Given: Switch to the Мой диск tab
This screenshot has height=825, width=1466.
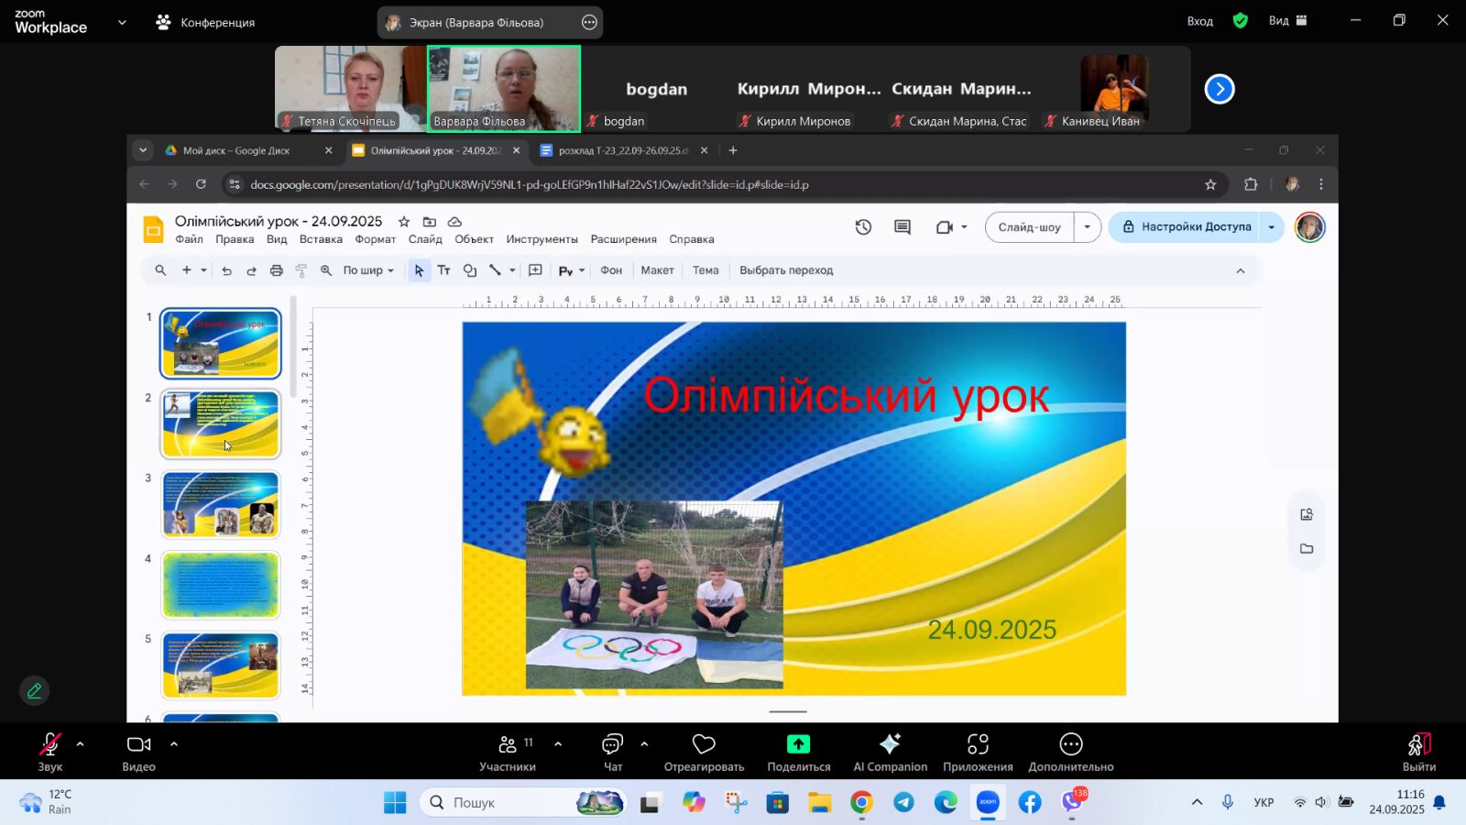Looking at the screenshot, I should [x=235, y=150].
